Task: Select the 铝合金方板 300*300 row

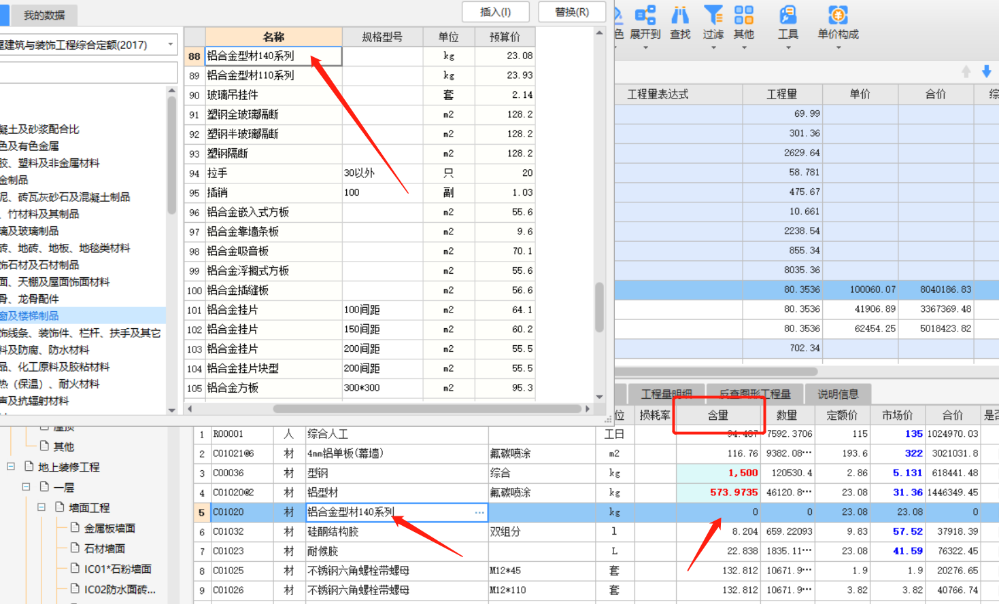Action: pos(360,388)
